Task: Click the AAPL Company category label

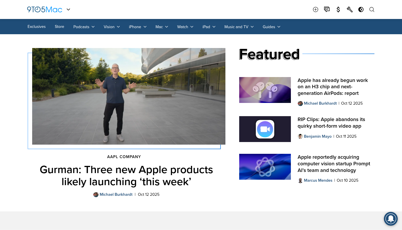Action: click(x=124, y=157)
